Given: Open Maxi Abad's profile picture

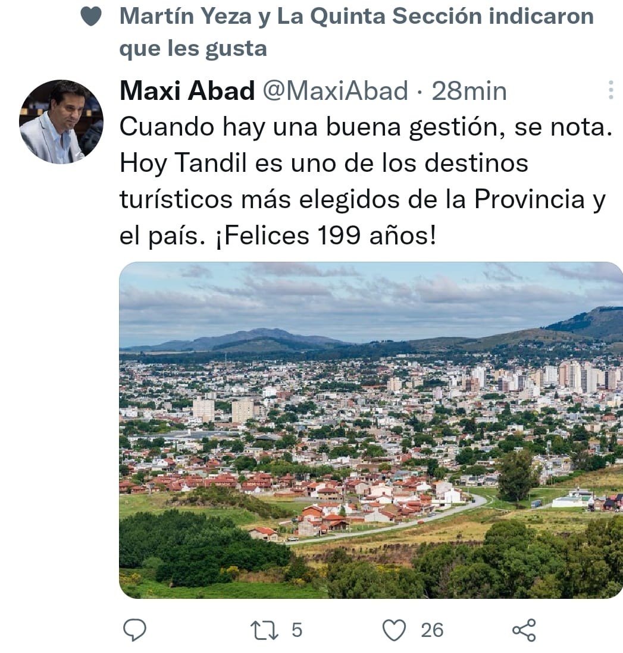Looking at the screenshot, I should pyautogui.click(x=61, y=121).
